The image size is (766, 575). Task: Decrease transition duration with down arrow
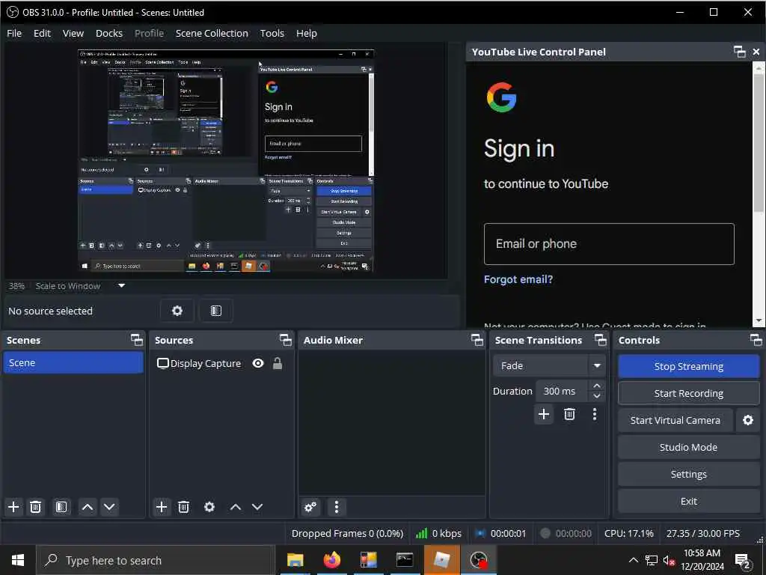click(x=597, y=396)
